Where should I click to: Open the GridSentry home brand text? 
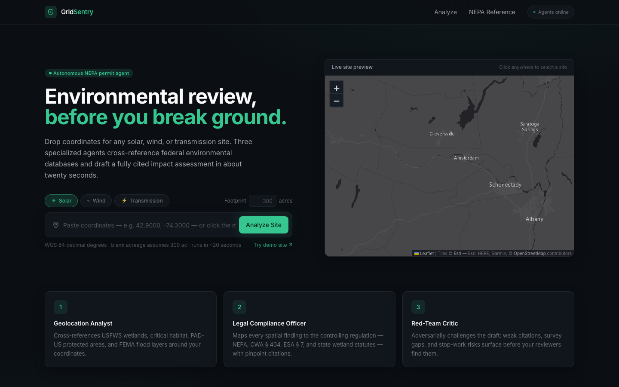(77, 12)
